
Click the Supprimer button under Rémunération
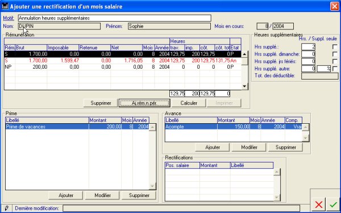click(x=101, y=103)
